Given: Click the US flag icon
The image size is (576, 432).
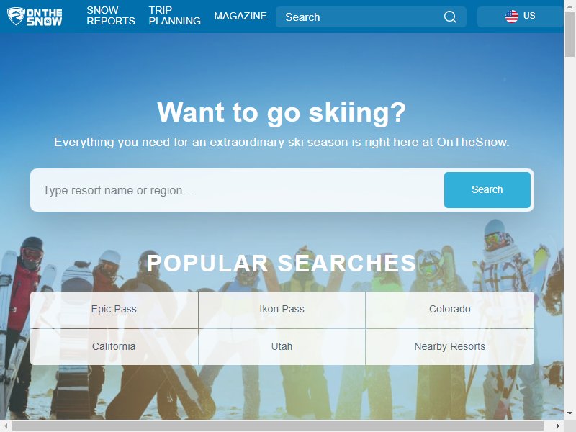Looking at the screenshot, I should click(511, 16).
